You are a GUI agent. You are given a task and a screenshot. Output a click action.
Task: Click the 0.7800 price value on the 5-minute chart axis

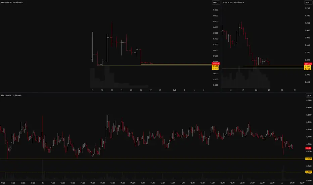tap(309, 144)
